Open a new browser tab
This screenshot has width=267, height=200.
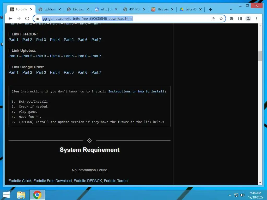click(210, 9)
